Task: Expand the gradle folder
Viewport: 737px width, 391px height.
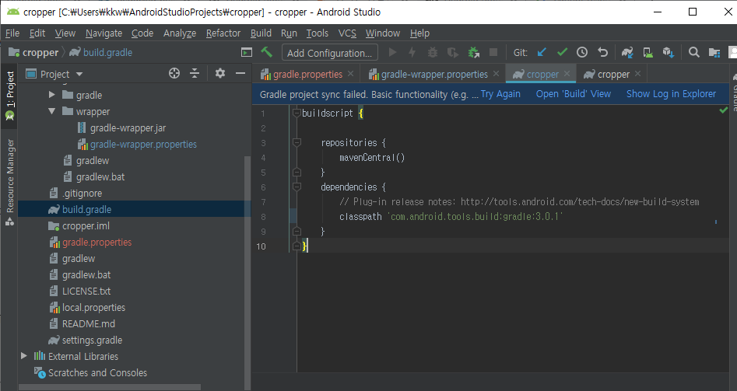Action: click(x=51, y=95)
